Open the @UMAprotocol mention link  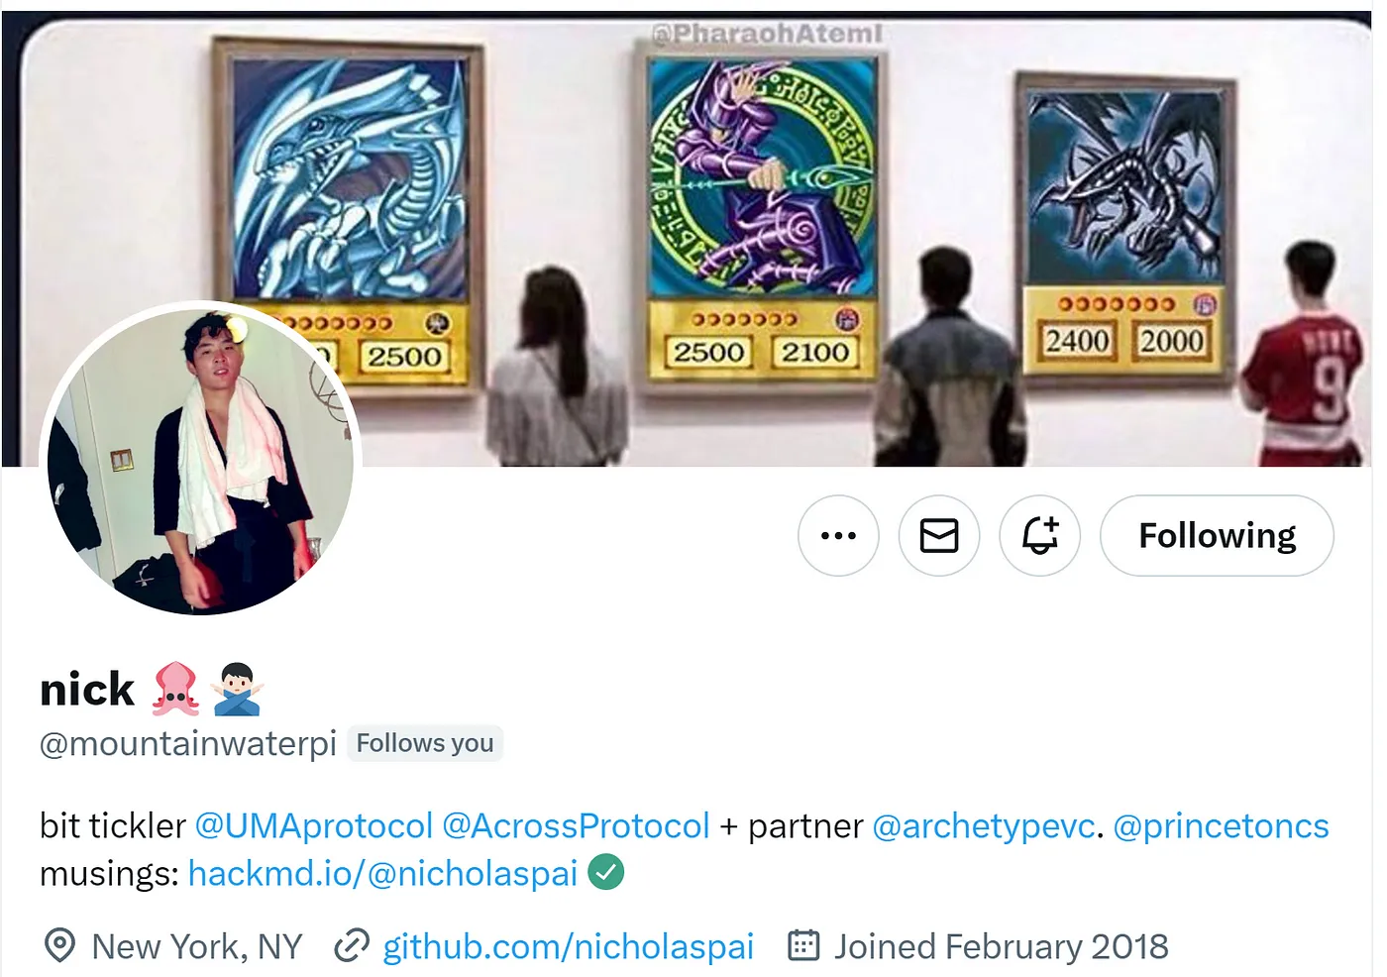(x=314, y=825)
